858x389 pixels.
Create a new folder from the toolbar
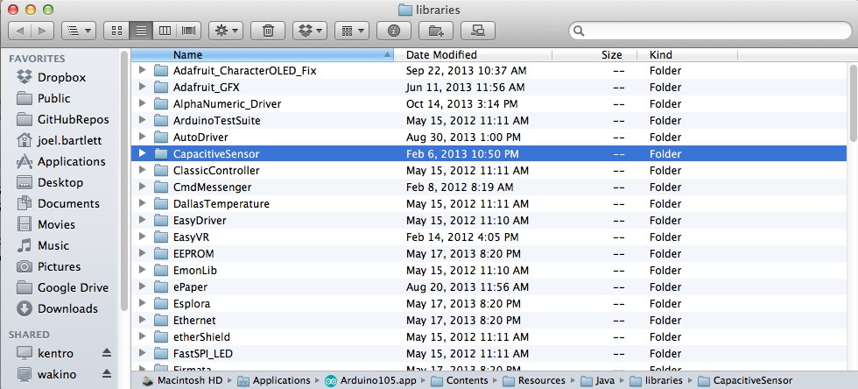(436, 31)
